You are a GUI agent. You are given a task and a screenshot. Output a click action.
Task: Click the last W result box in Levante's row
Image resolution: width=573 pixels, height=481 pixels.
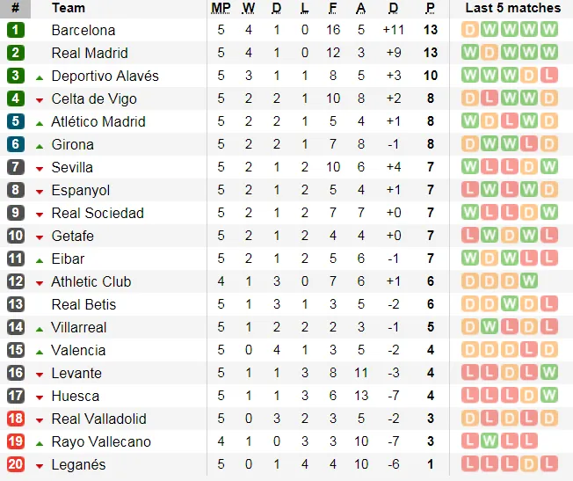(x=549, y=373)
